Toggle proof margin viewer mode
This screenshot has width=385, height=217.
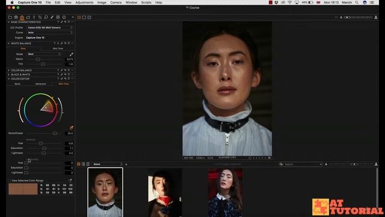[90, 17]
